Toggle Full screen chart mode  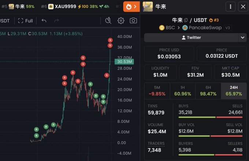coord(25,21)
